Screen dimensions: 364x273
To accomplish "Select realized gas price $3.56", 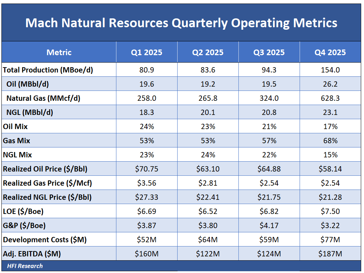I will click(146, 183).
